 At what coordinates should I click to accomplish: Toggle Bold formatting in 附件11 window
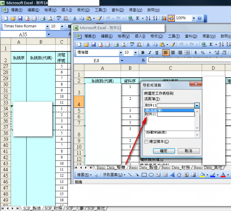(x=143, y=52)
